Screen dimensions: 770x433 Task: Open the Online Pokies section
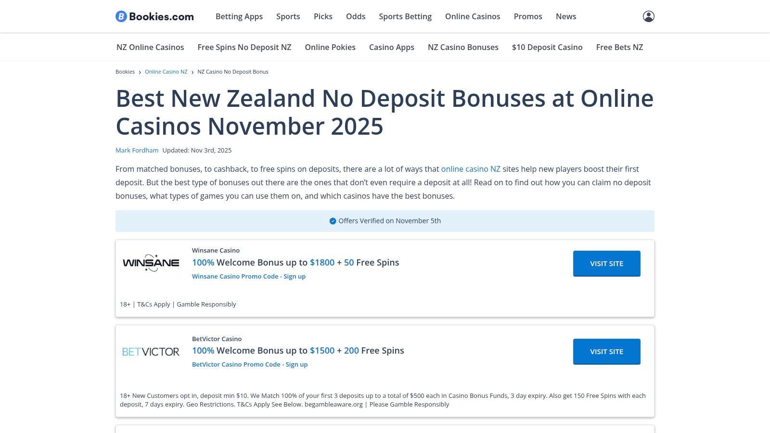click(x=330, y=47)
